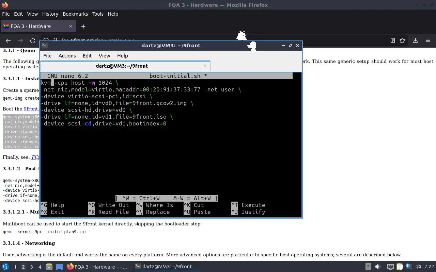Minimize the terminal window

point(283,46)
